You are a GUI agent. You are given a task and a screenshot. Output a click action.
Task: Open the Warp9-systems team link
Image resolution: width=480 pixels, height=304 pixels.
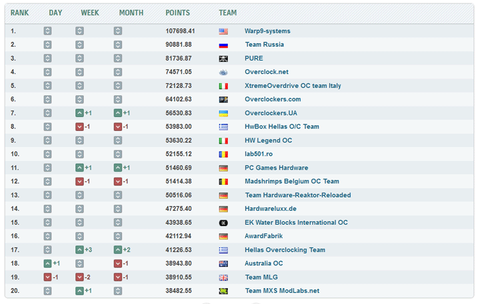coord(267,31)
